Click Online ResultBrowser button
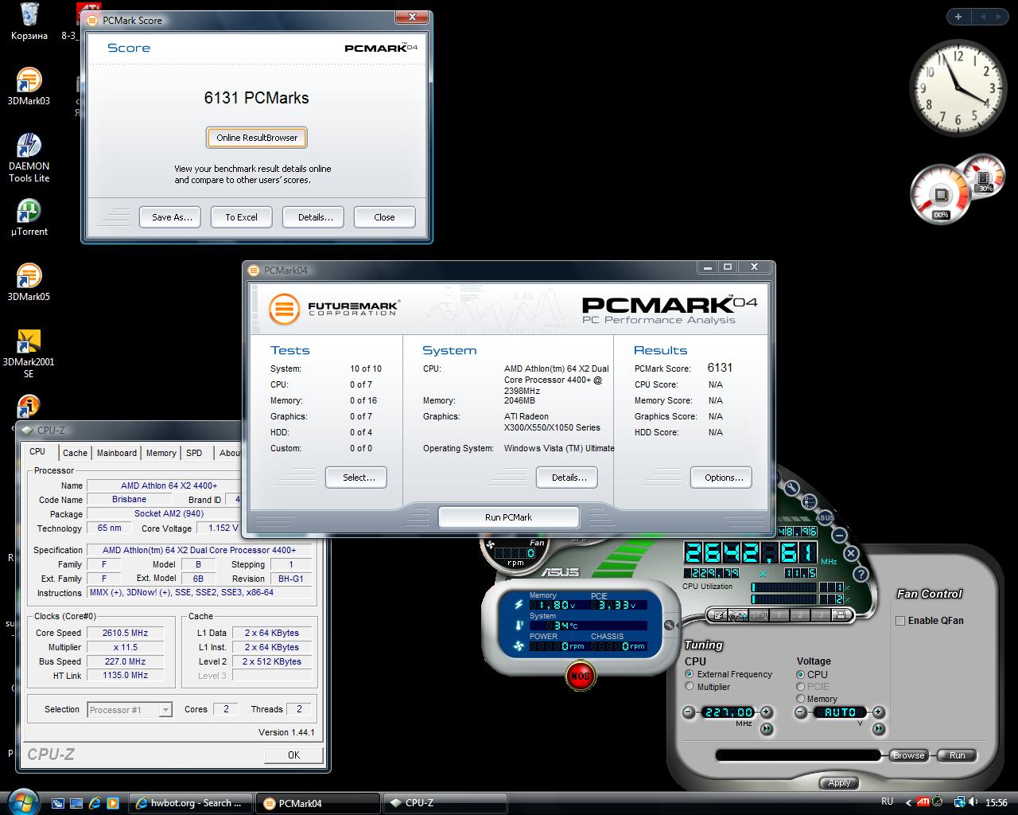The width and height of the screenshot is (1018, 815). coord(257,138)
